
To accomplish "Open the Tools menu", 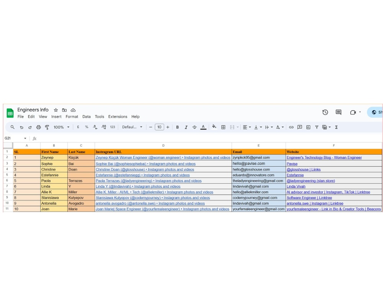I will click(100, 117).
